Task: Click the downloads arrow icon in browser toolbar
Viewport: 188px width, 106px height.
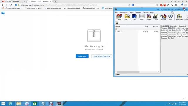Action: tap(182, 5)
